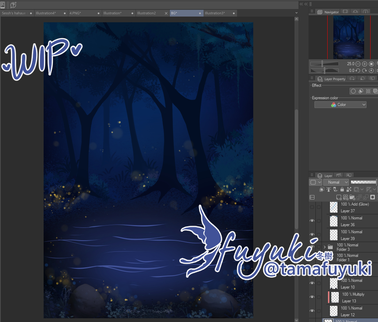Open the ruler range dropdown arrow
The image size is (378, 322).
tap(374, 190)
